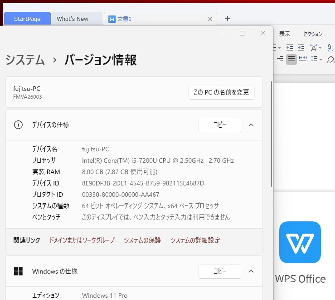Screen dimensions: 335x300
Task: Close the 文書1 document tab
Action: 210,19
